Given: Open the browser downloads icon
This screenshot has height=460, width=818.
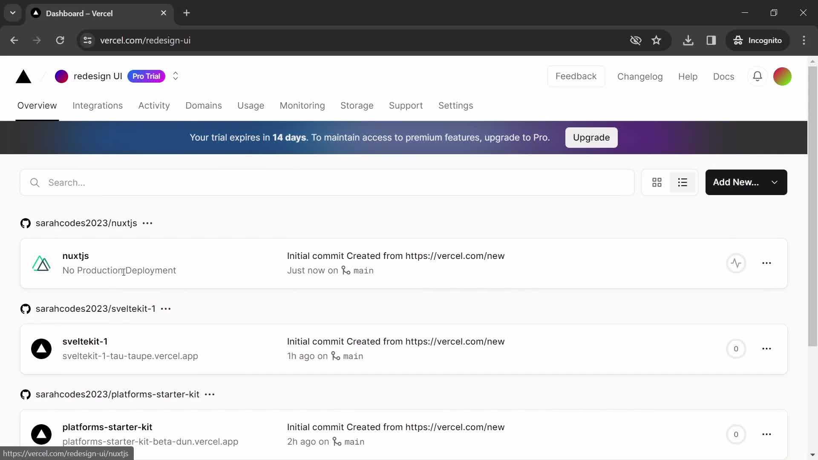Looking at the screenshot, I should pos(688,40).
